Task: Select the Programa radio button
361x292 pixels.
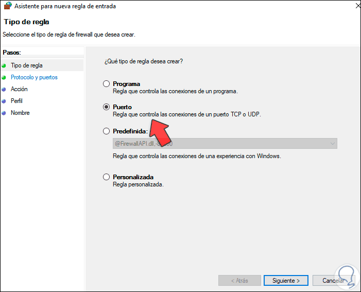Action: click(107, 84)
